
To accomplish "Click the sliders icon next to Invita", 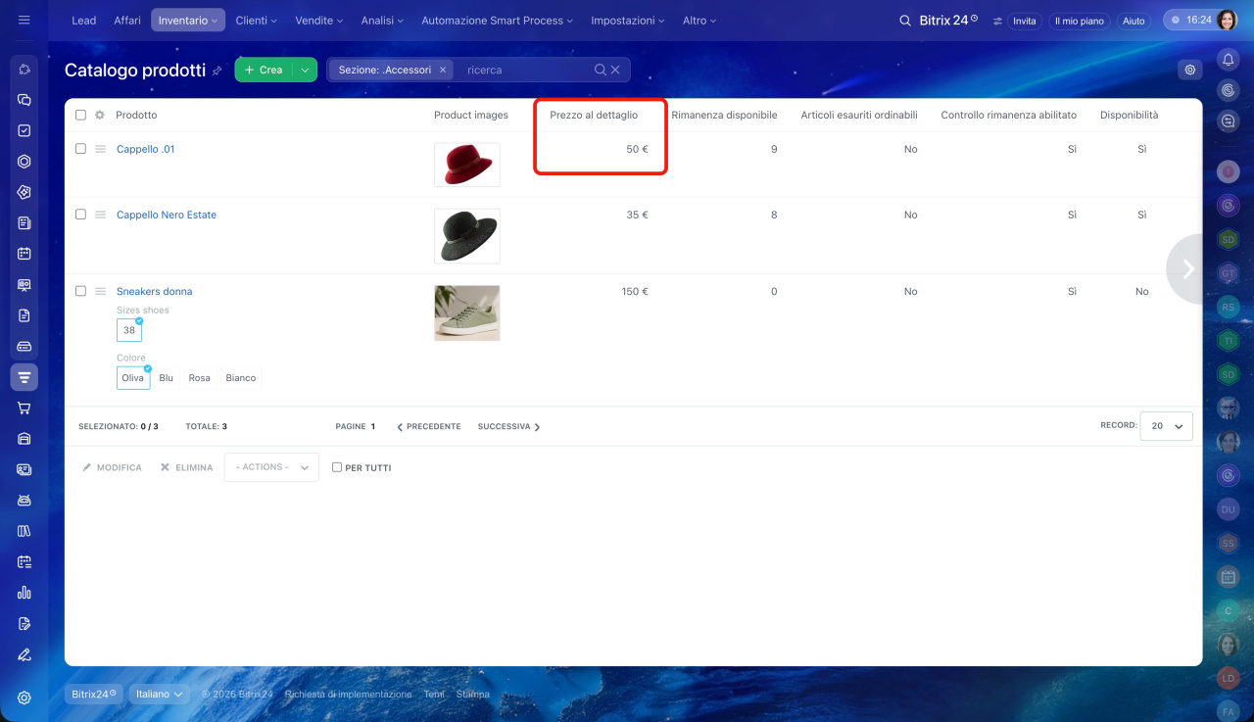I will point(997,21).
